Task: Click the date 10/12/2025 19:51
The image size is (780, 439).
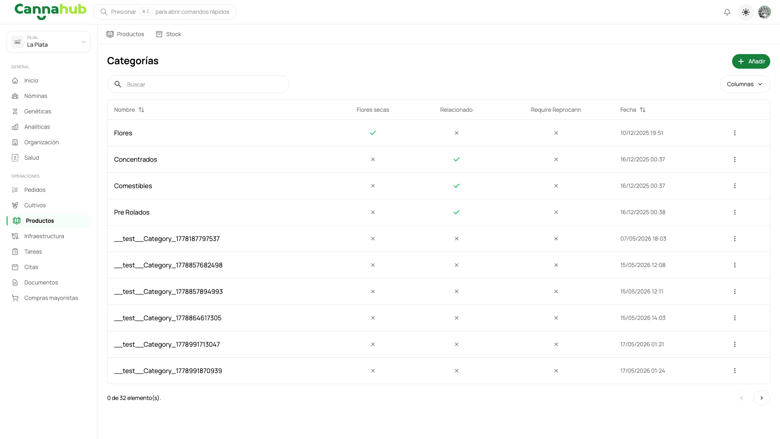Action: coord(641,133)
